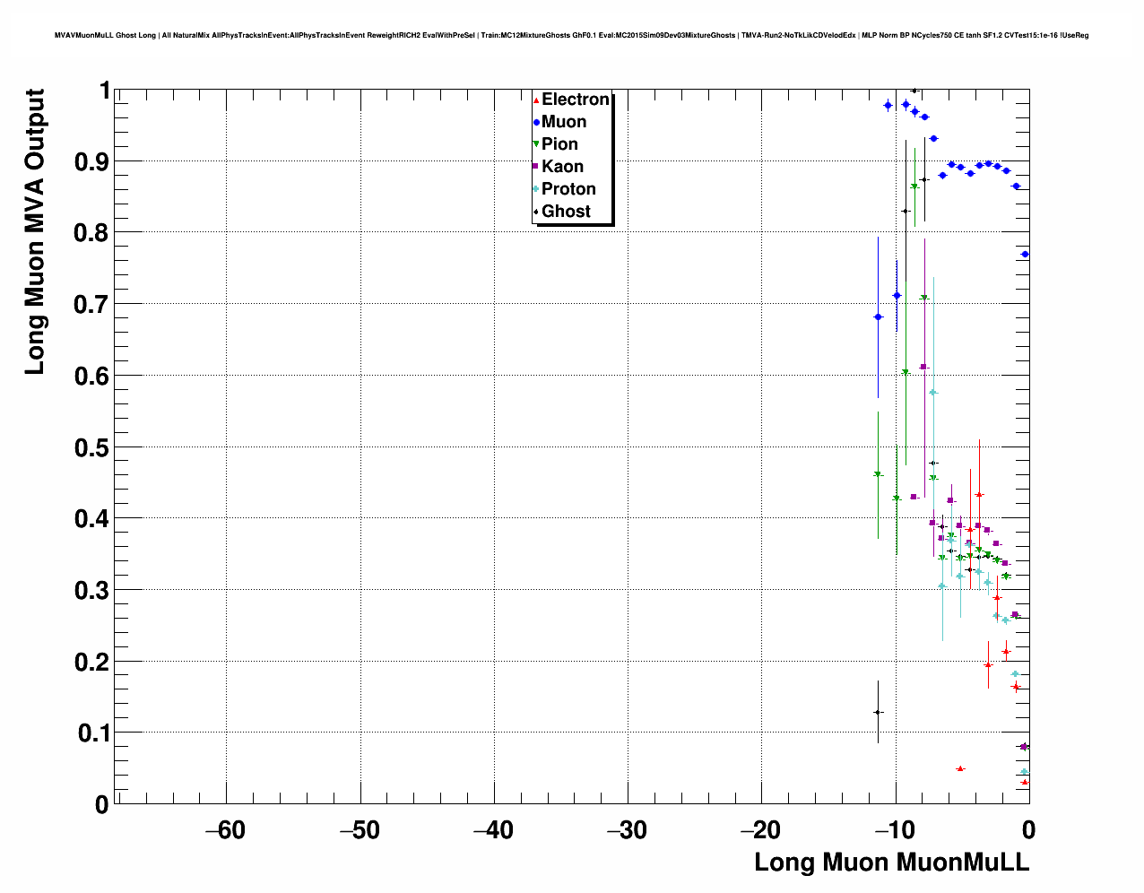This screenshot has width=1144, height=893.
Task: Click the lone red Electron point near 0.05
Action: click(960, 768)
